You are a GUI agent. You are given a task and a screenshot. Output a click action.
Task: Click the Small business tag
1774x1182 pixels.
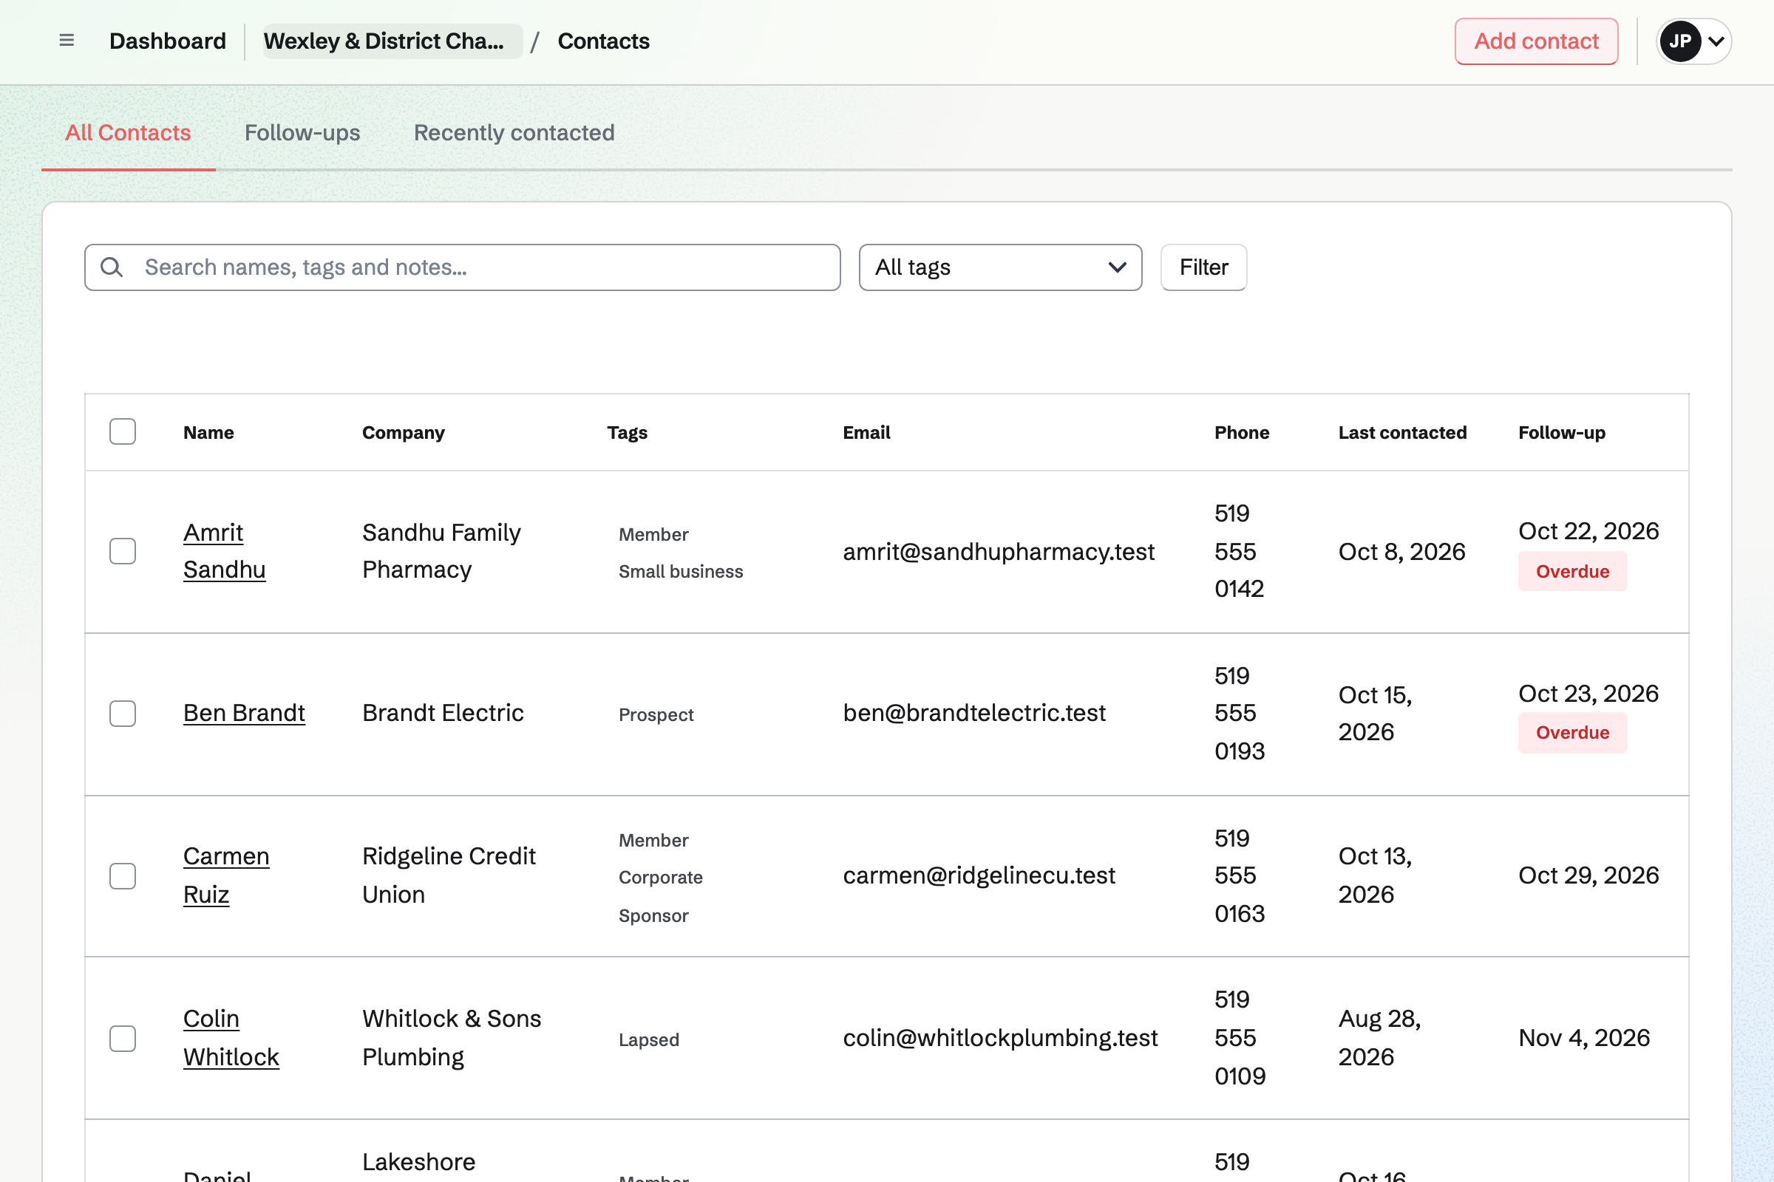pyautogui.click(x=681, y=571)
